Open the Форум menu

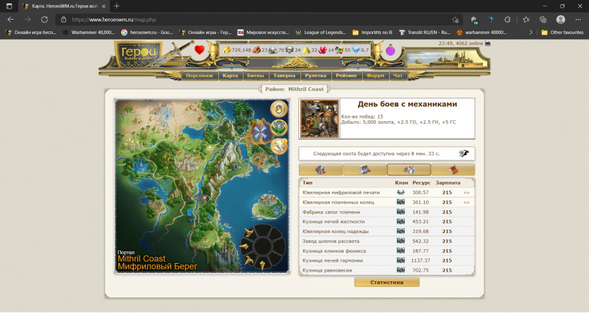click(x=375, y=75)
